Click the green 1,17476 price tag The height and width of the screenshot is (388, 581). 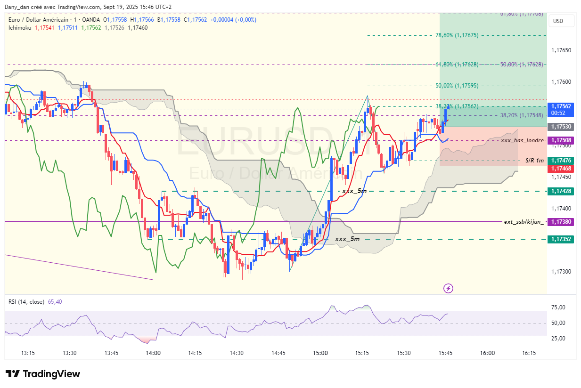[x=562, y=161]
